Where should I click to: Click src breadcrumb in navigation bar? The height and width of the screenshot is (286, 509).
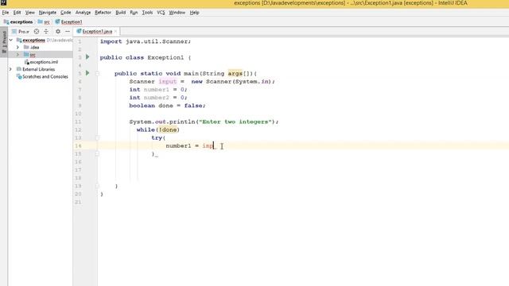tap(44, 21)
